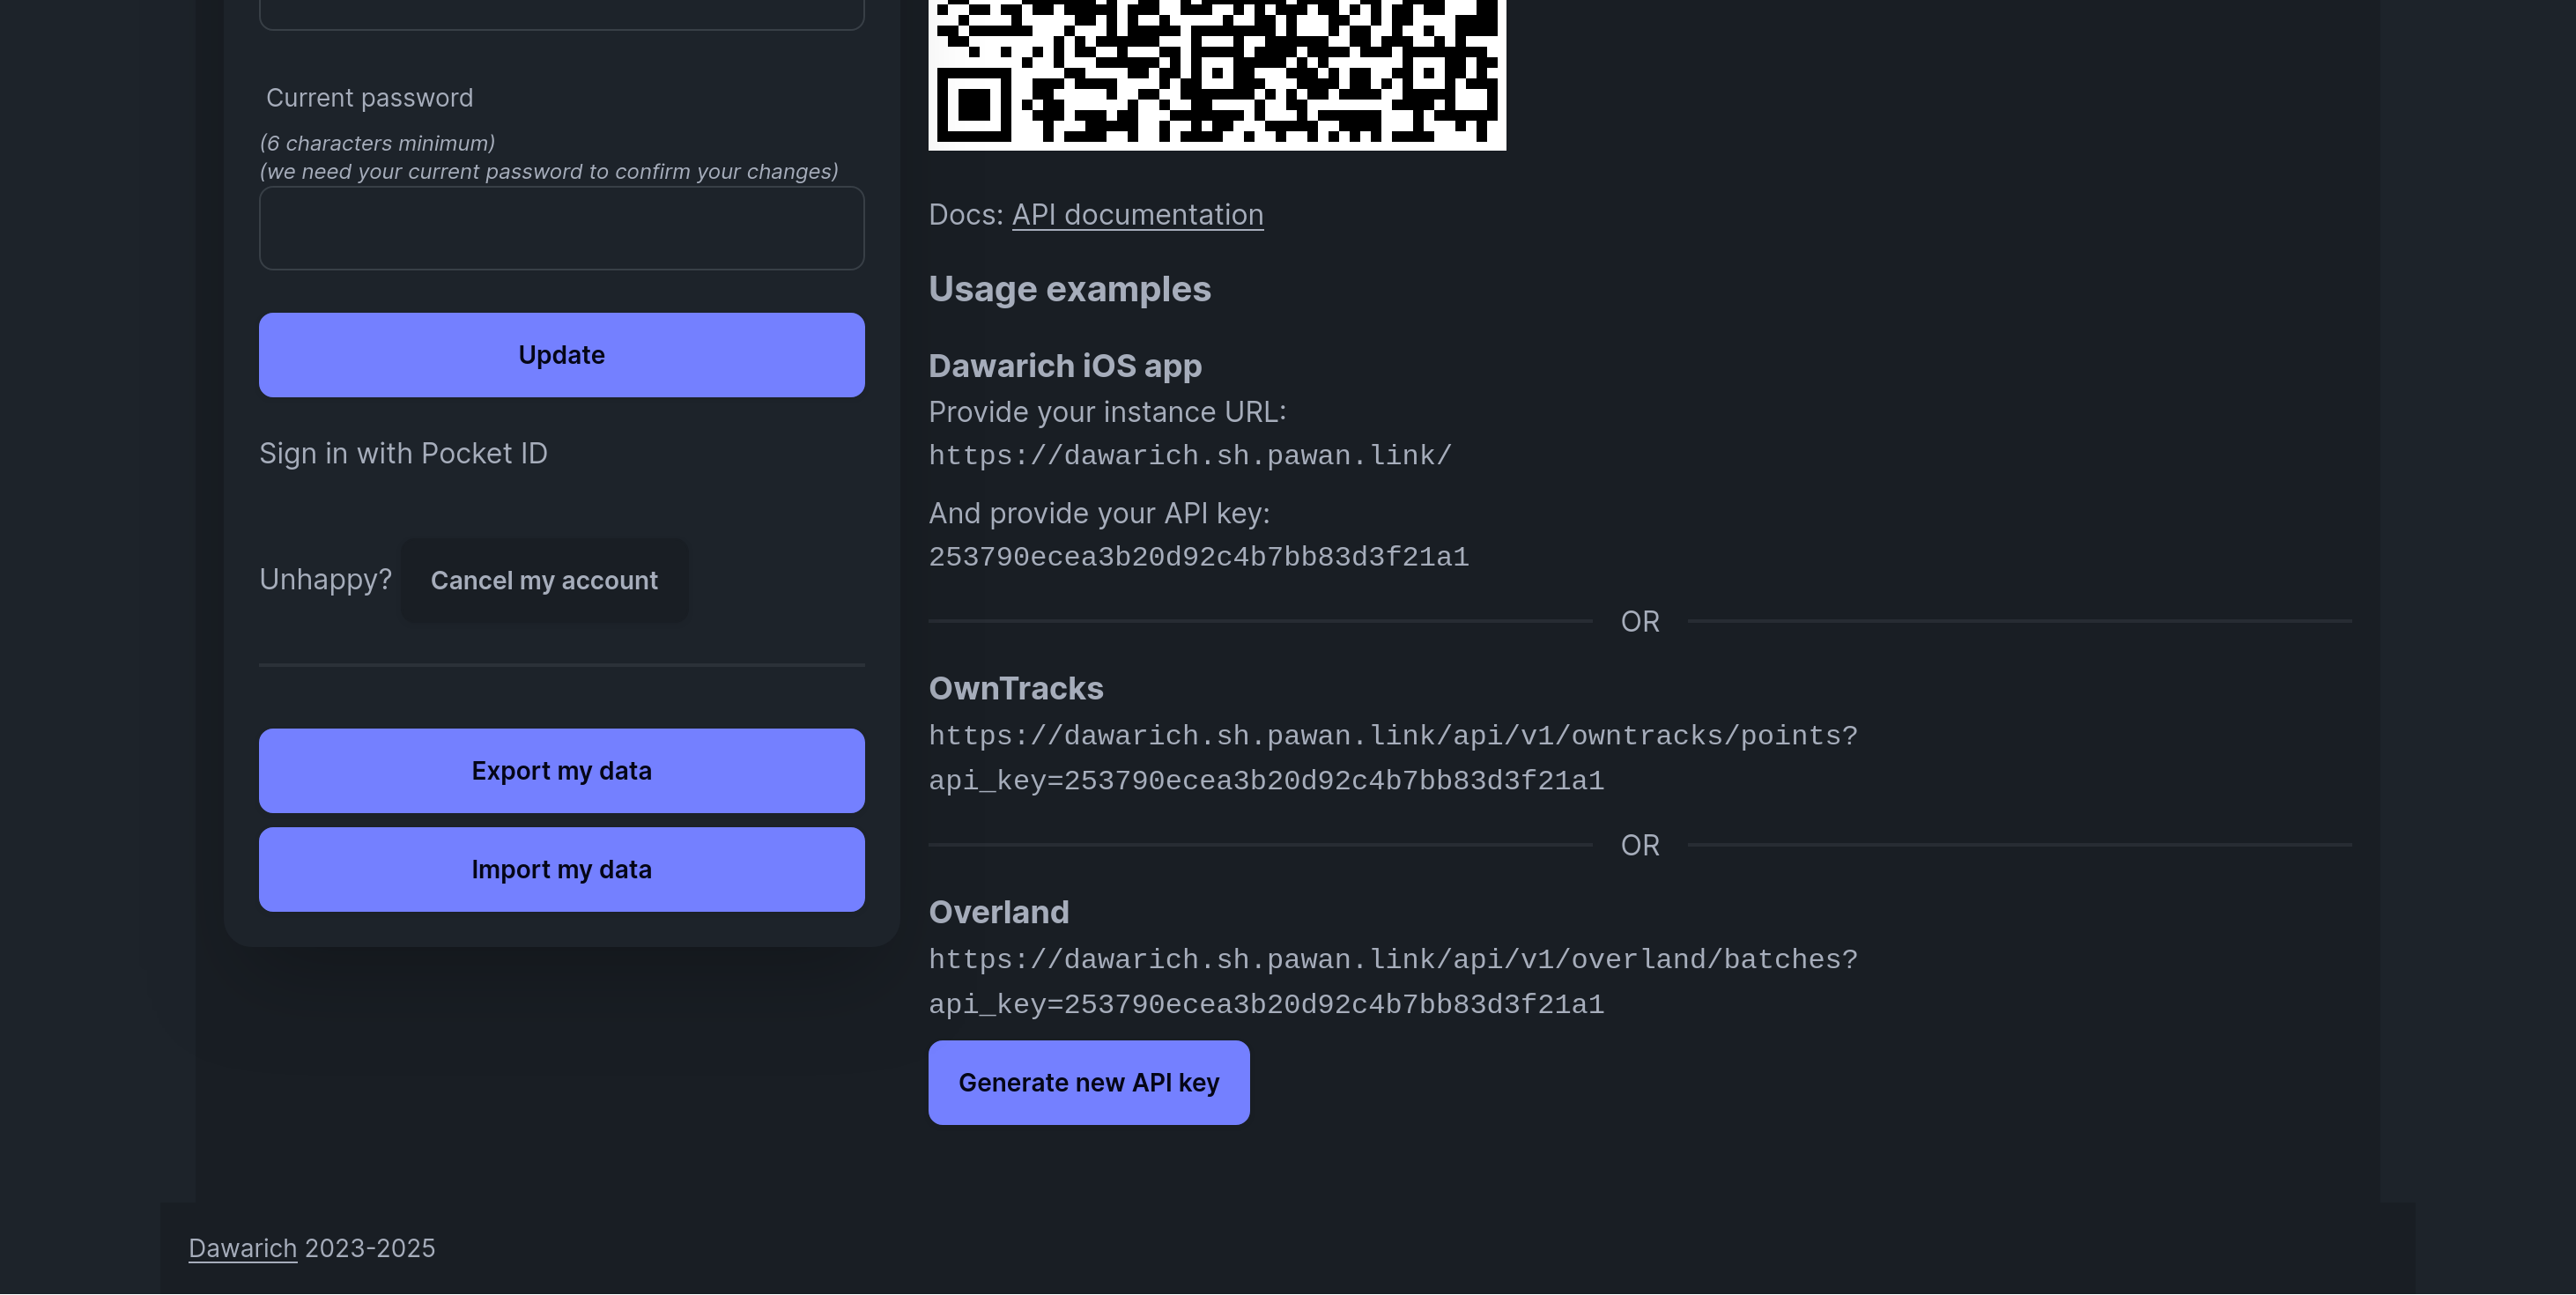The height and width of the screenshot is (1295, 2576).
Task: Click the Overland heading
Action: pyautogui.click(x=998, y=911)
